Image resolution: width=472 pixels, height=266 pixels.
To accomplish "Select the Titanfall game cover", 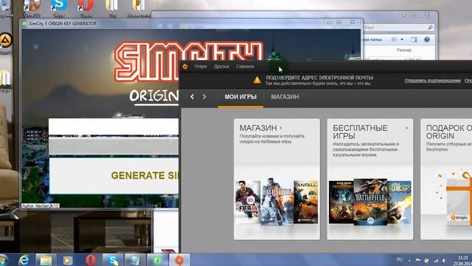I will coord(305,202).
